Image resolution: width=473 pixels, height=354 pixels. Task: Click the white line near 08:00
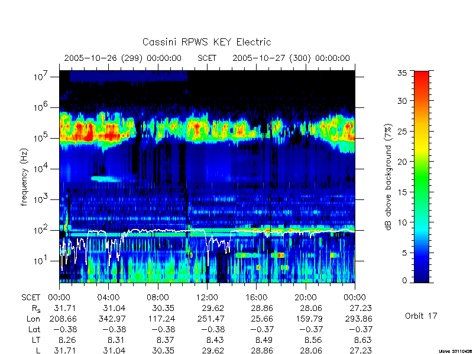(158, 231)
